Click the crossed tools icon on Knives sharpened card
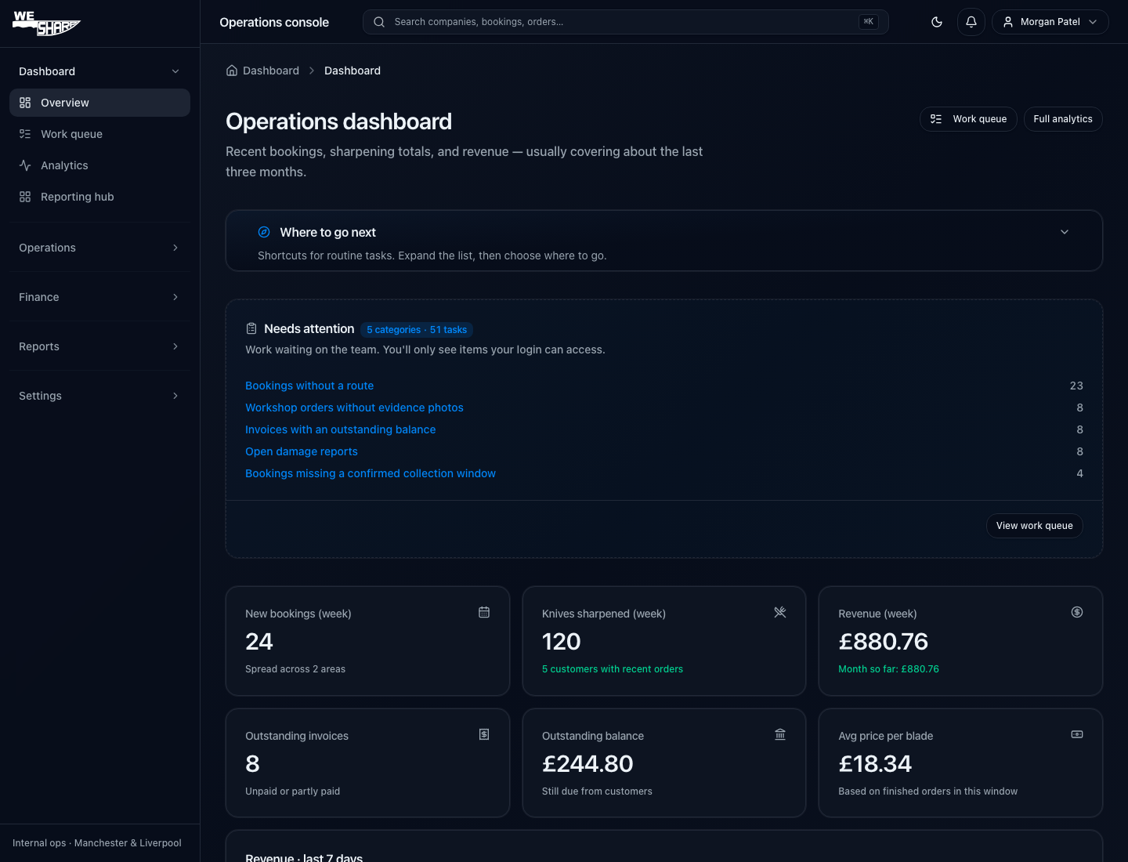The width and height of the screenshot is (1128, 862). coord(780,612)
